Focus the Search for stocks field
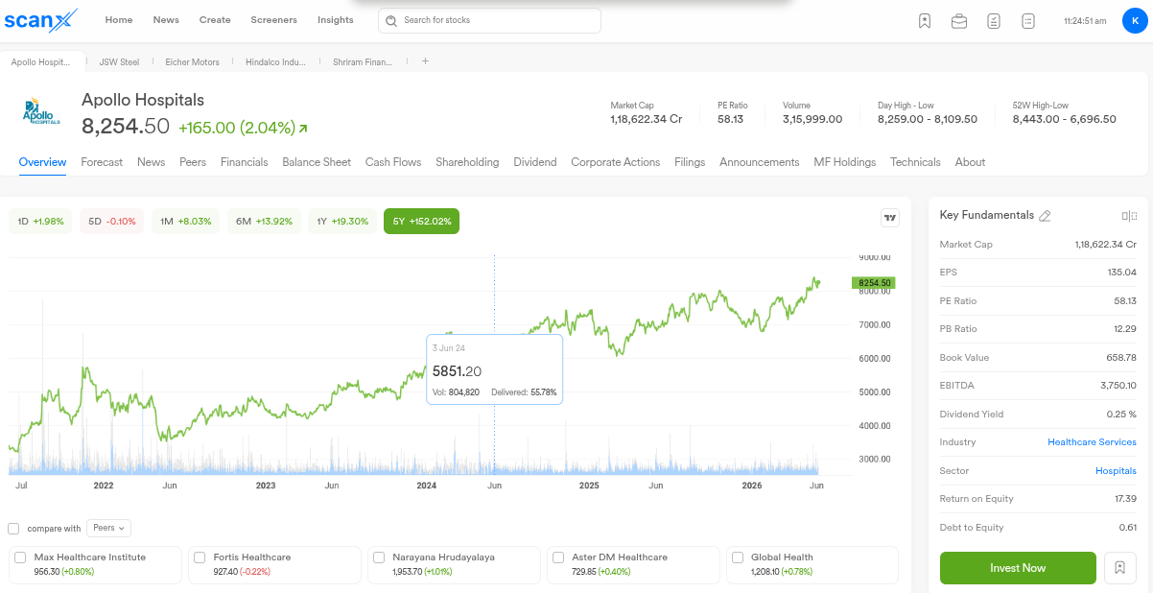Viewport: 1153px width, 593px height. [x=489, y=20]
